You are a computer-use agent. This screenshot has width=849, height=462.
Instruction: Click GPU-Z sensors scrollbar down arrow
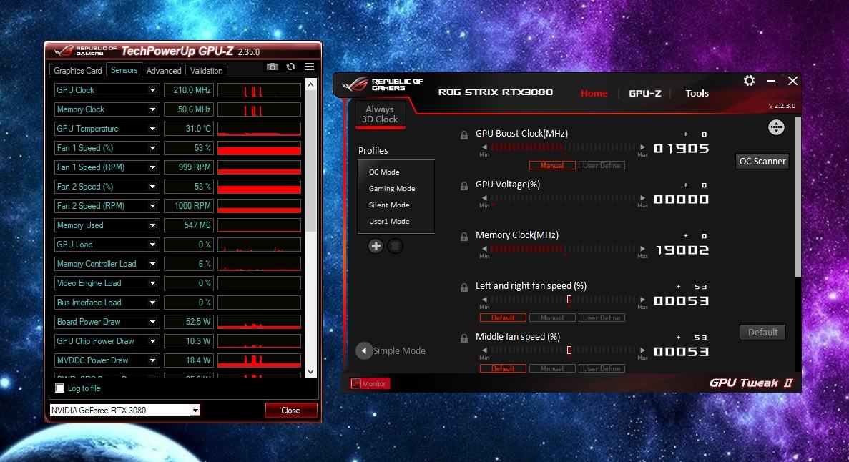pos(310,372)
